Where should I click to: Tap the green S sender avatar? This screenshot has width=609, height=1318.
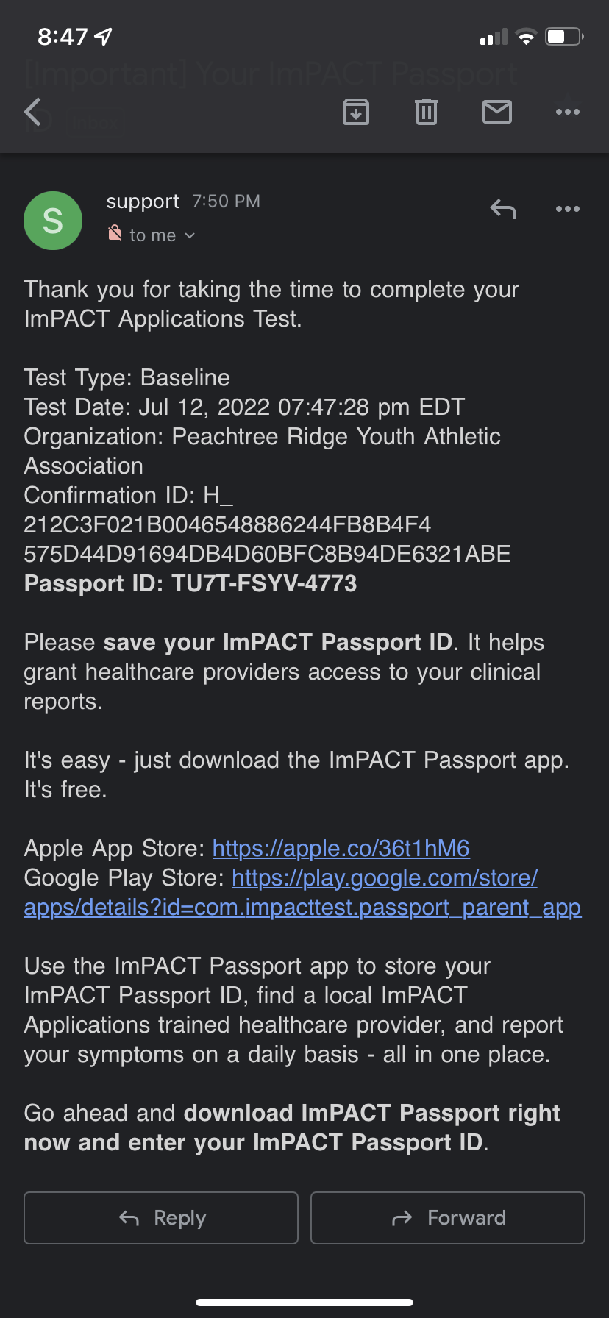coord(53,221)
